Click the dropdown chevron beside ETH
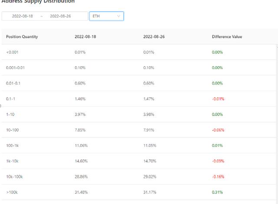Screen dimensions: 278x204 pos(119,16)
